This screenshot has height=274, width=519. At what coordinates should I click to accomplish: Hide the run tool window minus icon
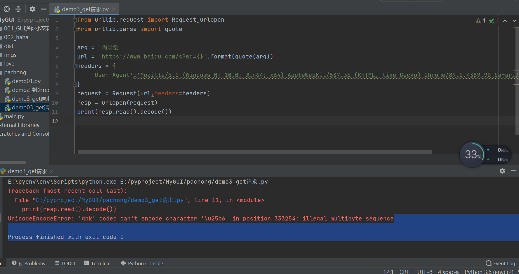click(x=514, y=171)
